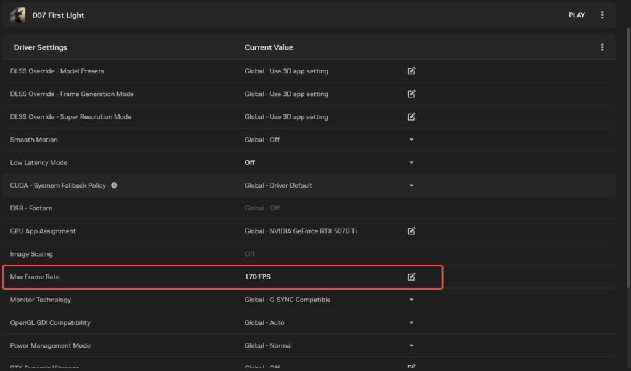Open the Driver Settings header three-dot menu

(x=602, y=47)
